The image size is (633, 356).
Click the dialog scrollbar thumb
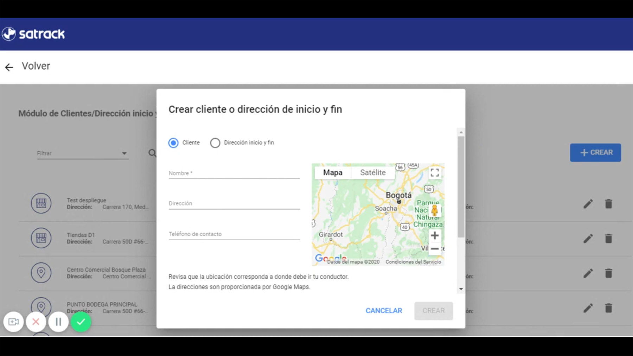[x=461, y=187]
